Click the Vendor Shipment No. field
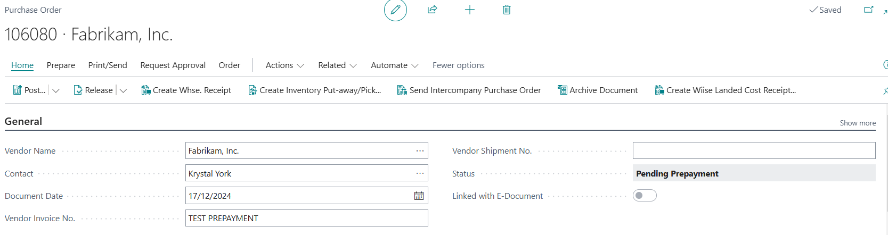The image size is (888, 235). [754, 150]
